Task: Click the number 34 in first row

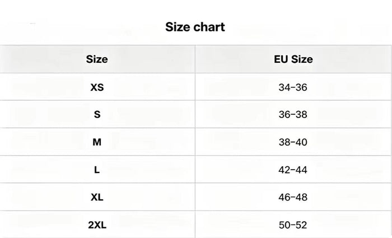Action: [x=284, y=87]
